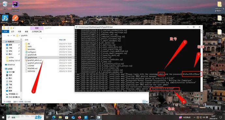Open the blue P app on taskbar

tap(86, 117)
